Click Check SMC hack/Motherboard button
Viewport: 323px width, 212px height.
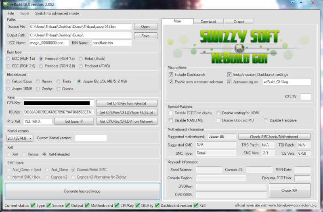point(274,136)
